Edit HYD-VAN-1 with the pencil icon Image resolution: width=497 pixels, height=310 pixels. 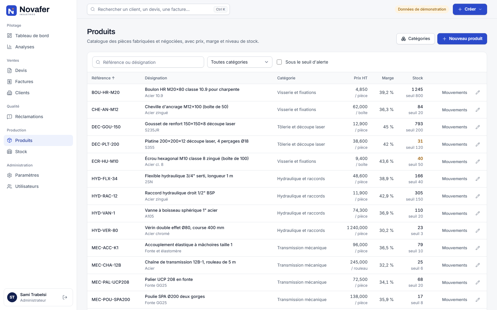(478, 213)
